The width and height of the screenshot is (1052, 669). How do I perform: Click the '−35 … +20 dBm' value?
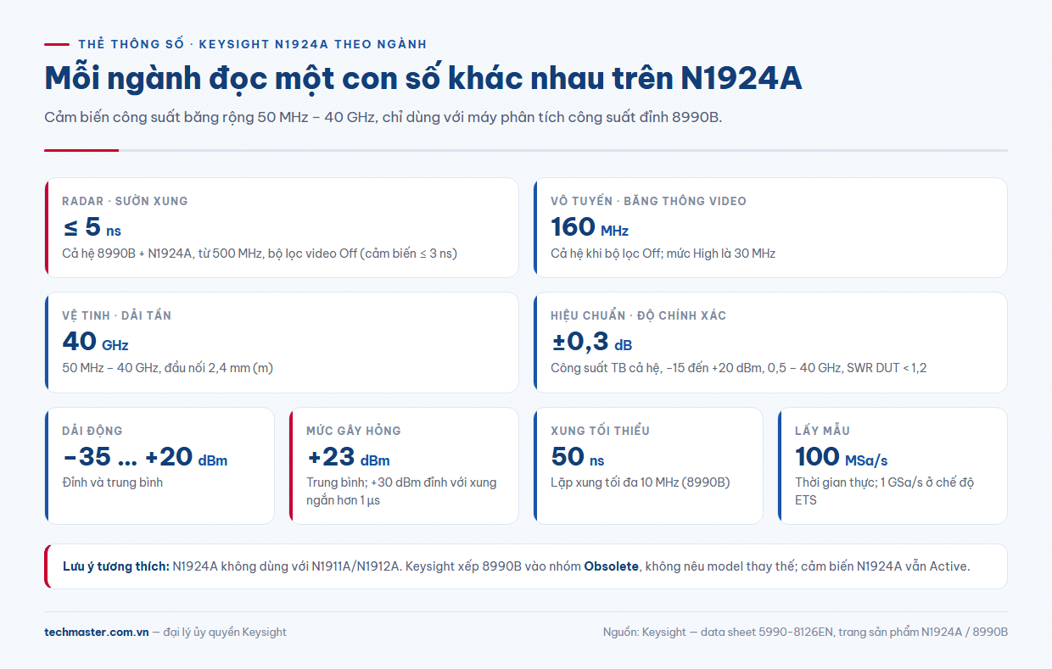click(x=145, y=457)
